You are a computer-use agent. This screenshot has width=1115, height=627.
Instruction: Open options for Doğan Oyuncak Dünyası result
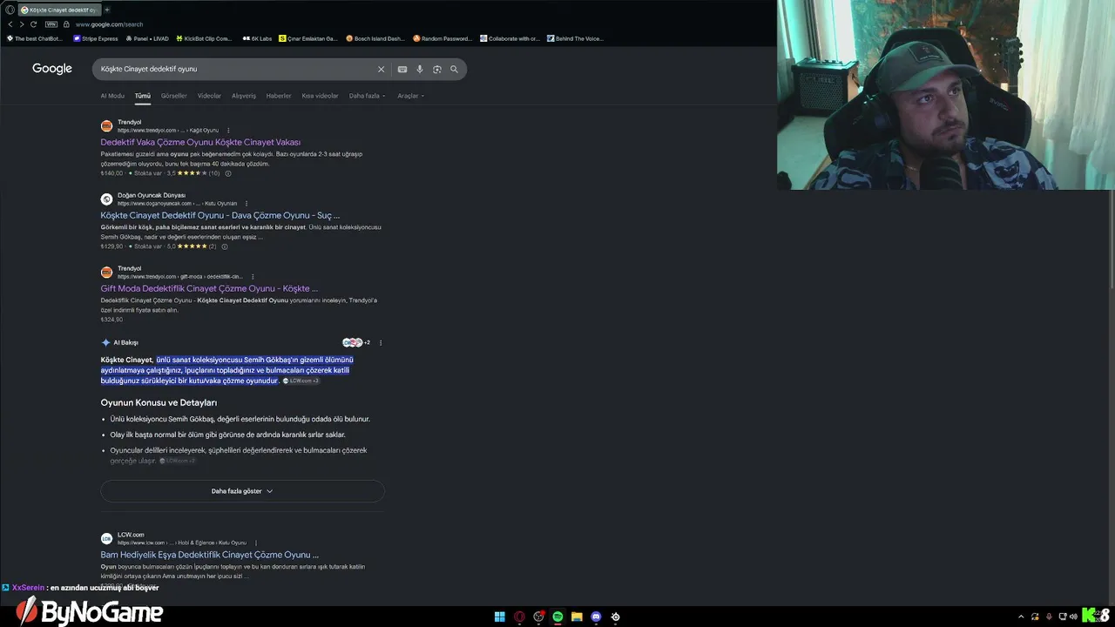tap(247, 203)
